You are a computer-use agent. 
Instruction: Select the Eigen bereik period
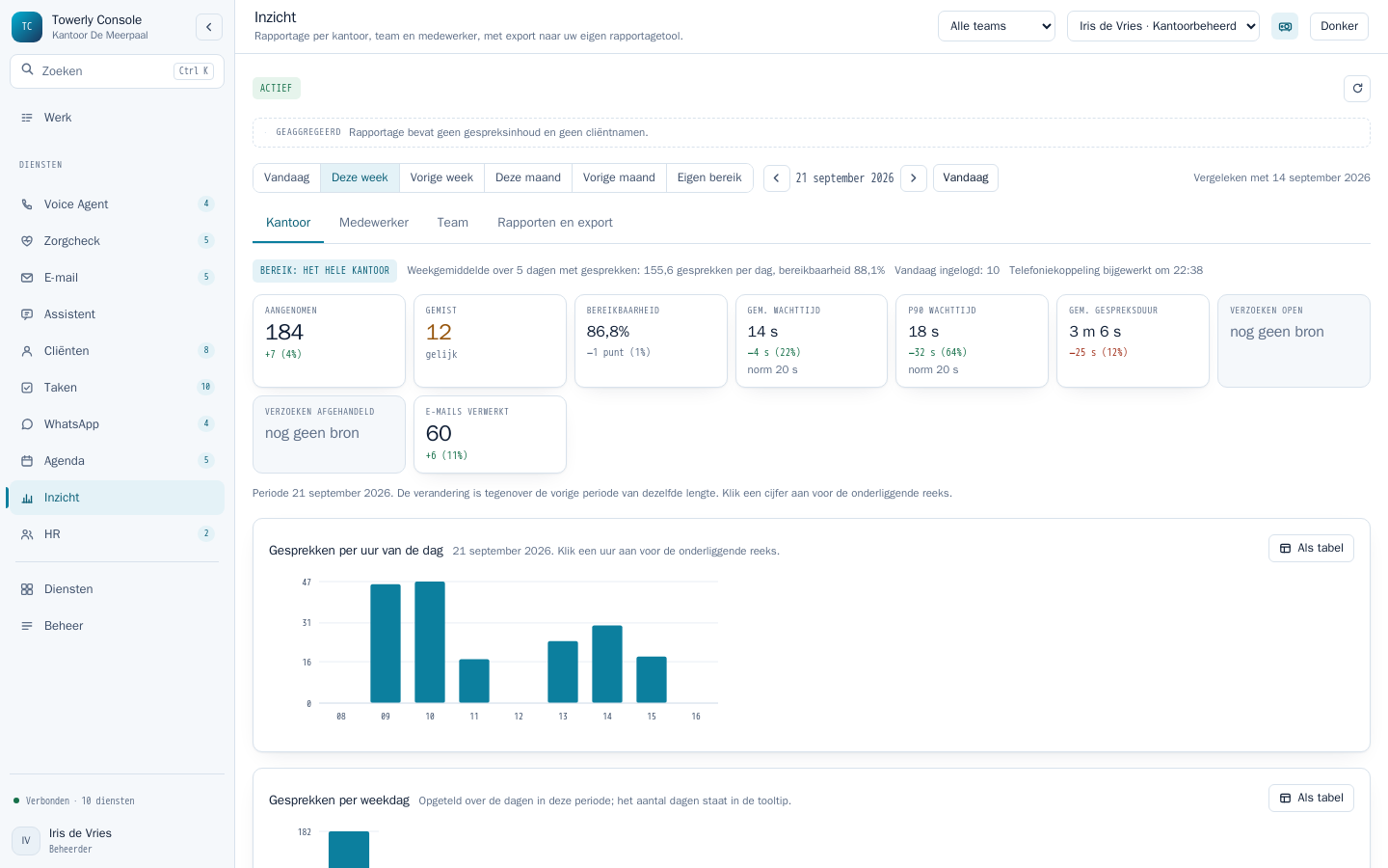pos(709,178)
